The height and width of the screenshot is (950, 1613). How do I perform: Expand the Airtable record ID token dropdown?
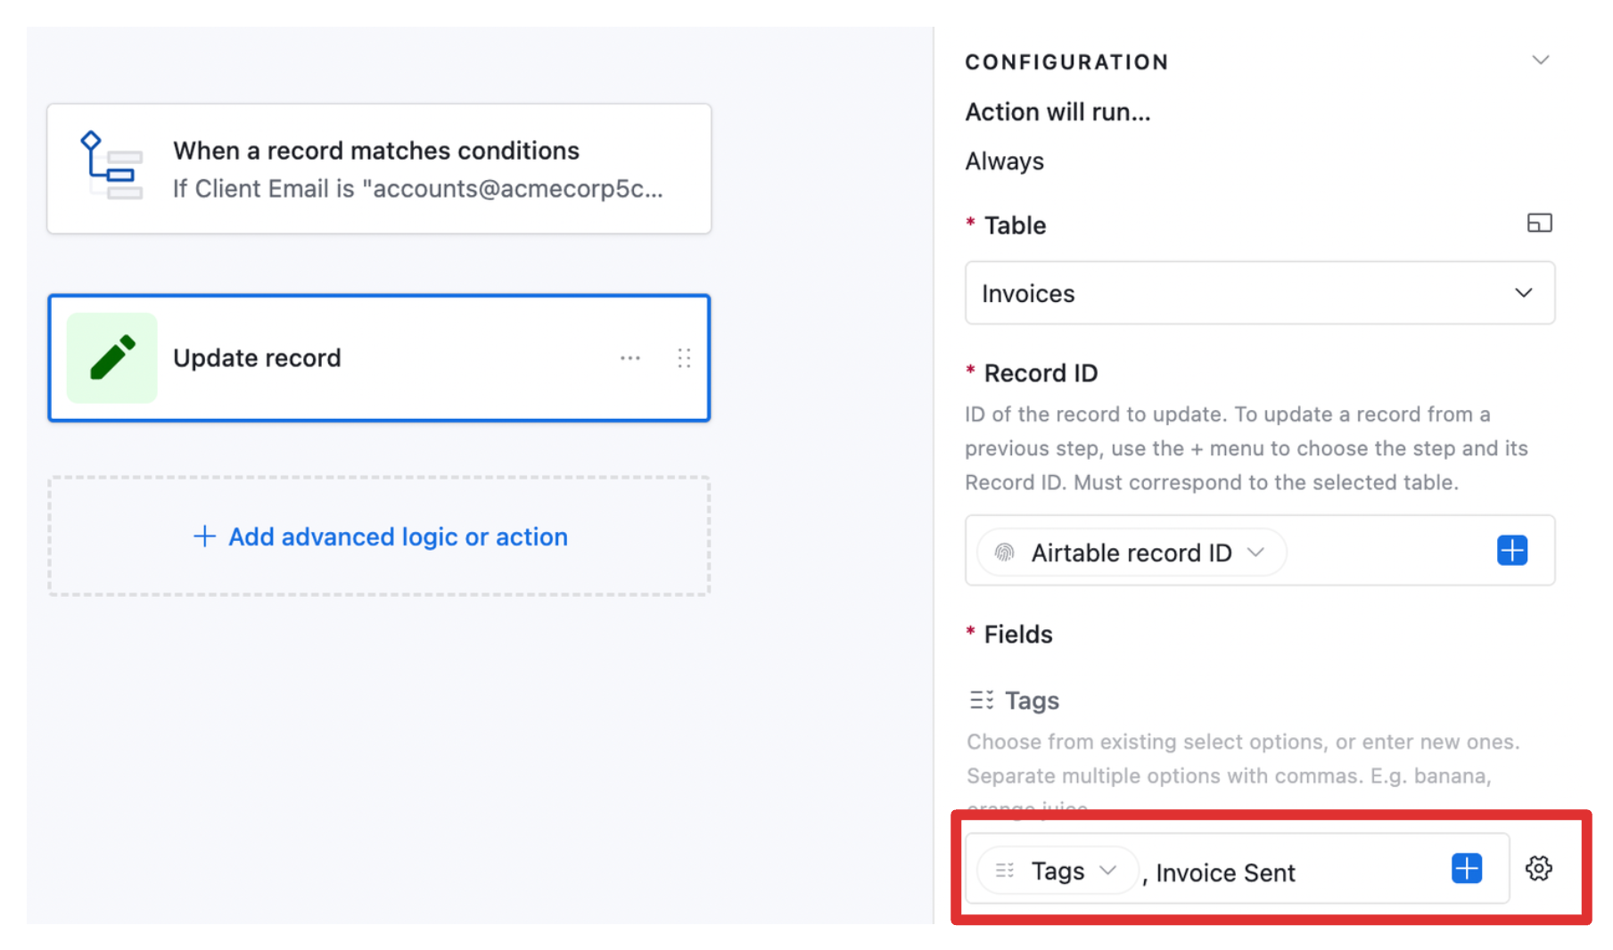pos(1258,552)
